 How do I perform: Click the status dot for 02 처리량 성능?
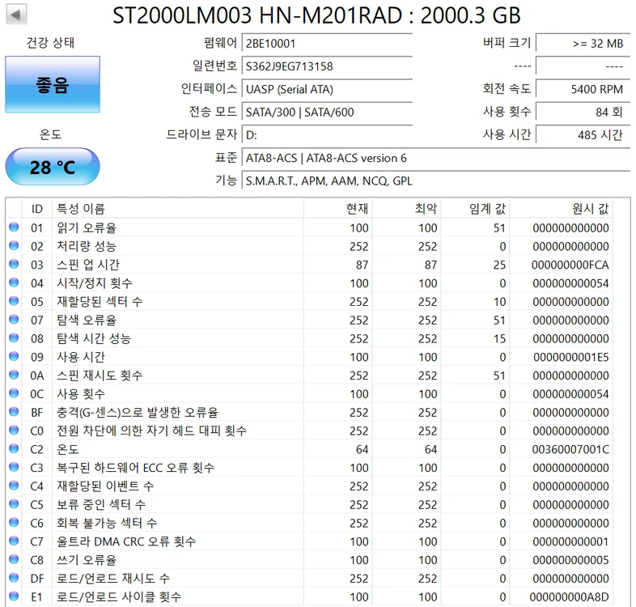(14, 245)
